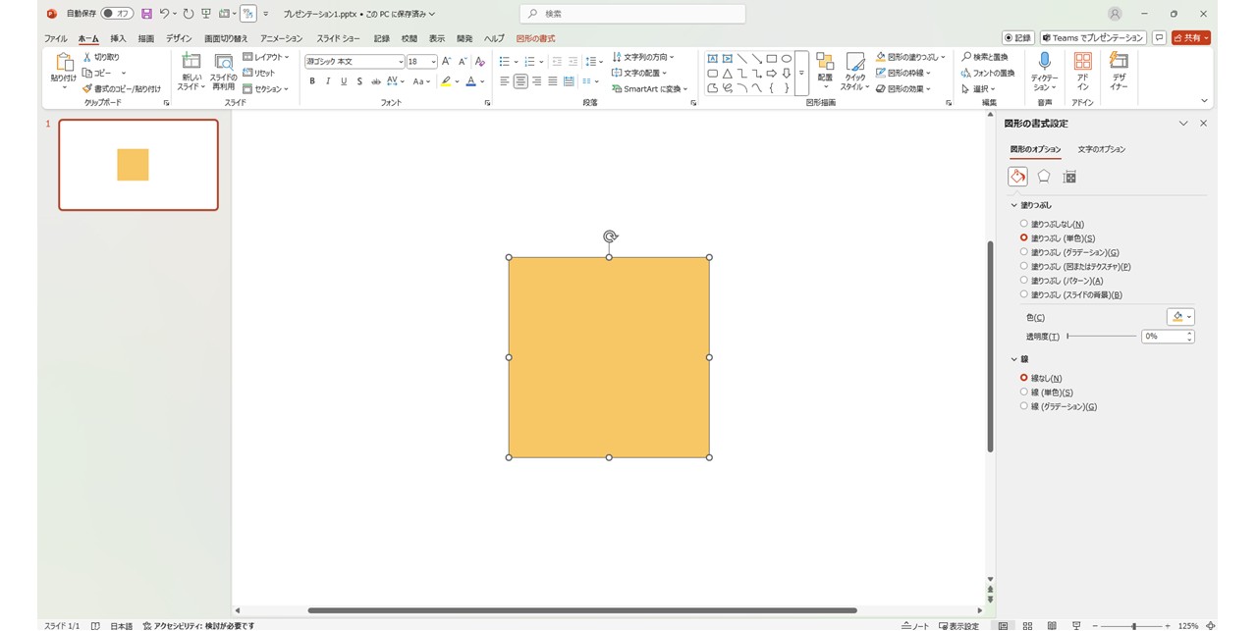Open the Designer (デザイナー) tool
Screen dimensions: 1257x631
click(x=1119, y=72)
